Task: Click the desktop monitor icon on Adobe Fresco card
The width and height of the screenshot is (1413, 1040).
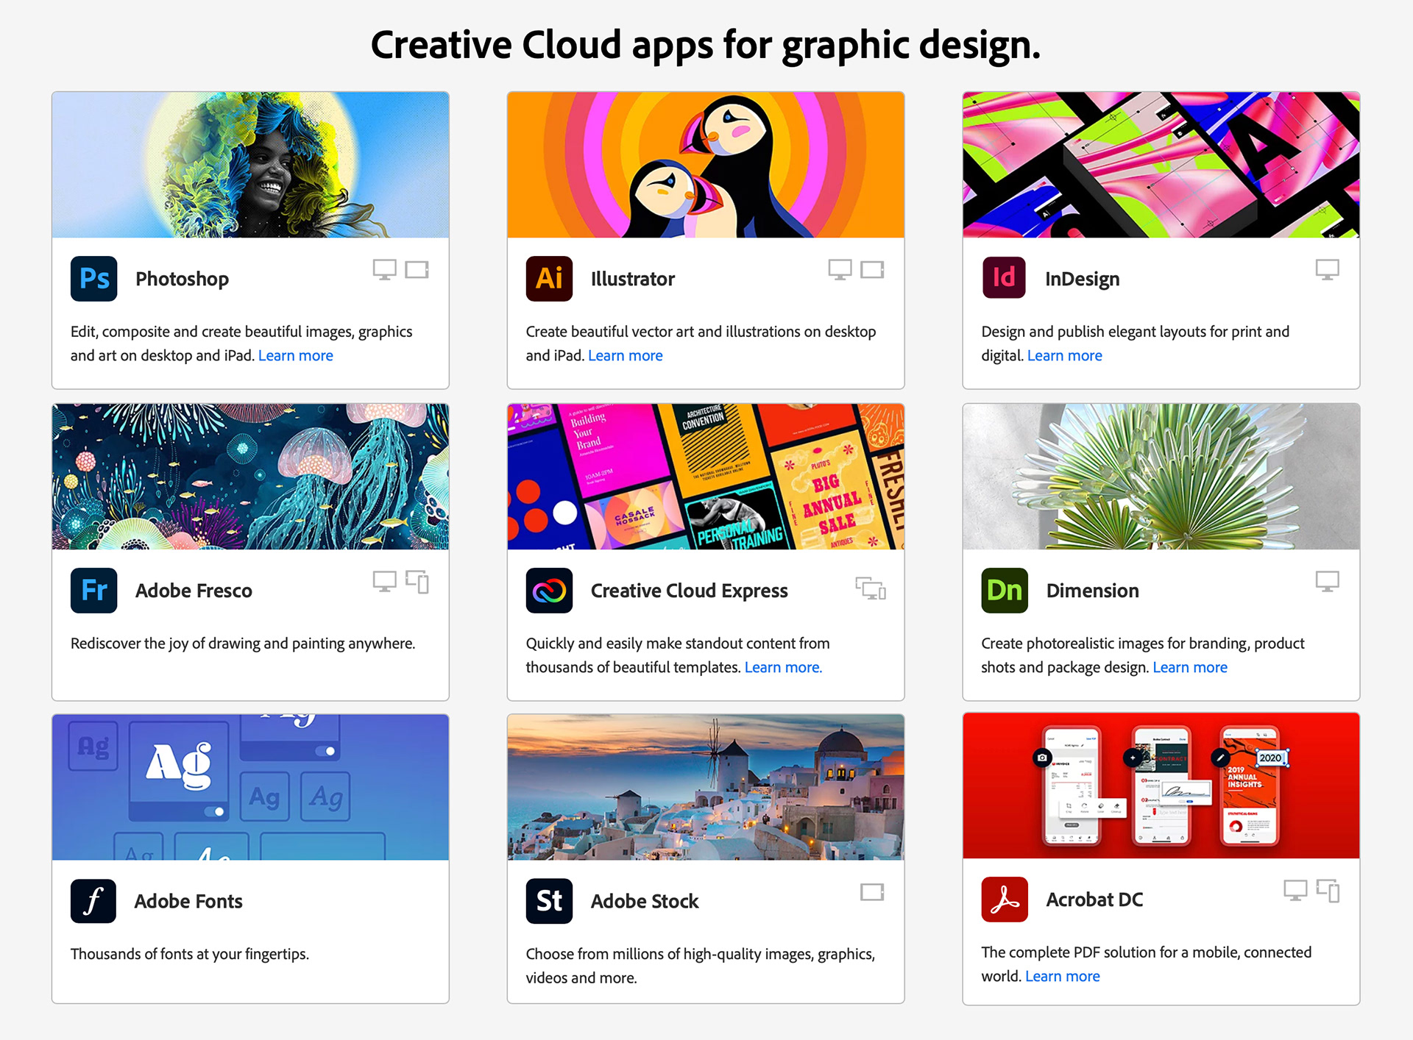Action: click(x=384, y=582)
